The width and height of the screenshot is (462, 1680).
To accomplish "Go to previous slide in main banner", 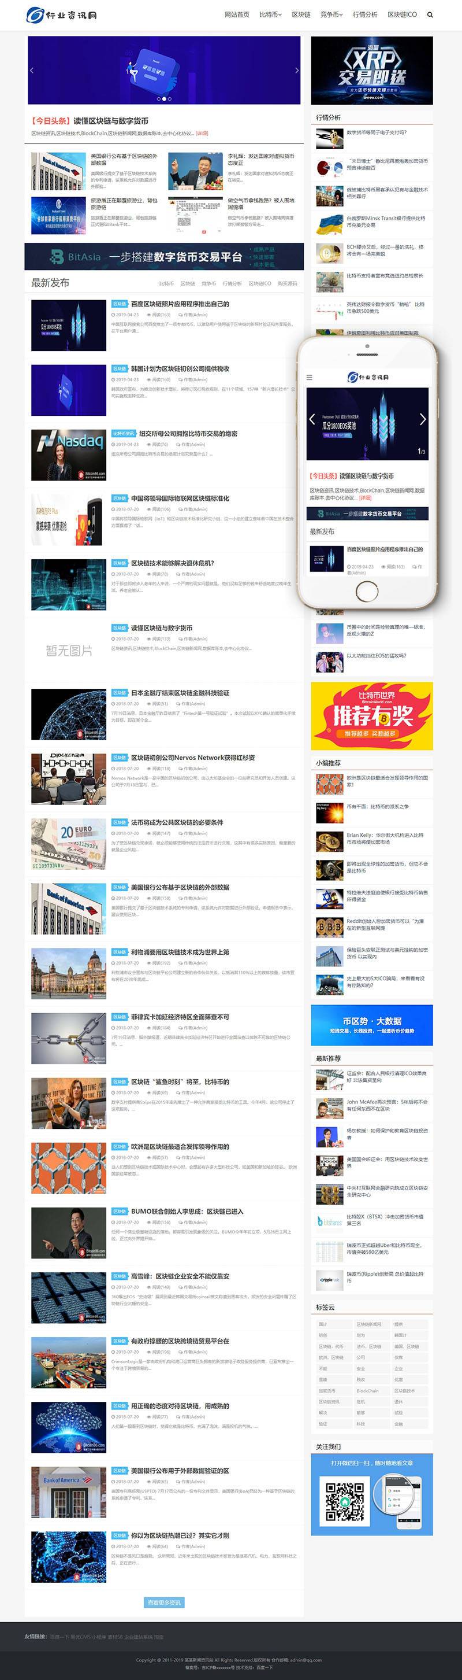I will coord(32,71).
